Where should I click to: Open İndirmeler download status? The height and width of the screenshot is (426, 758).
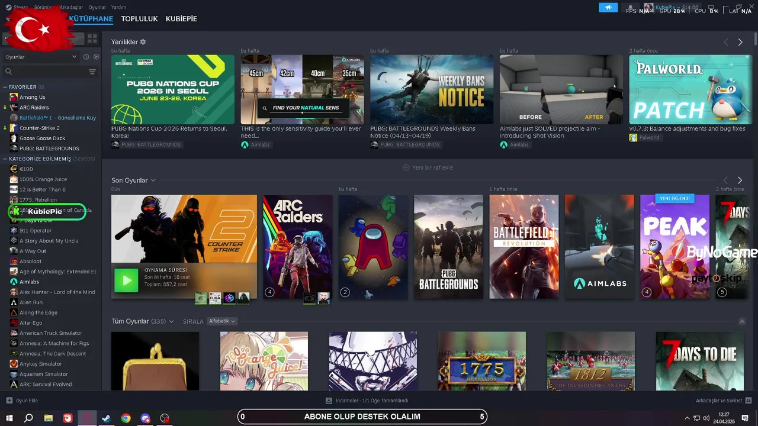(x=367, y=401)
